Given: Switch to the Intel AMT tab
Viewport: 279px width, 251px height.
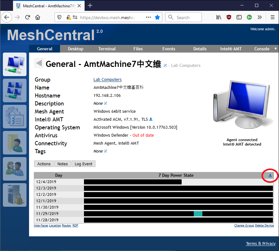Looking at the screenshot, I should pos(231,49).
